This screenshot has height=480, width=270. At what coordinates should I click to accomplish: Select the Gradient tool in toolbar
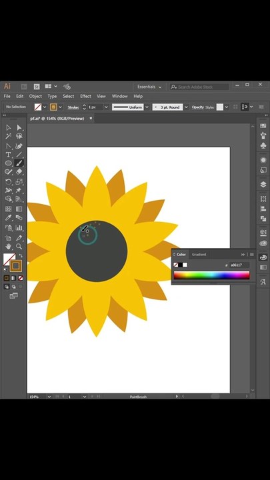coord(19,209)
